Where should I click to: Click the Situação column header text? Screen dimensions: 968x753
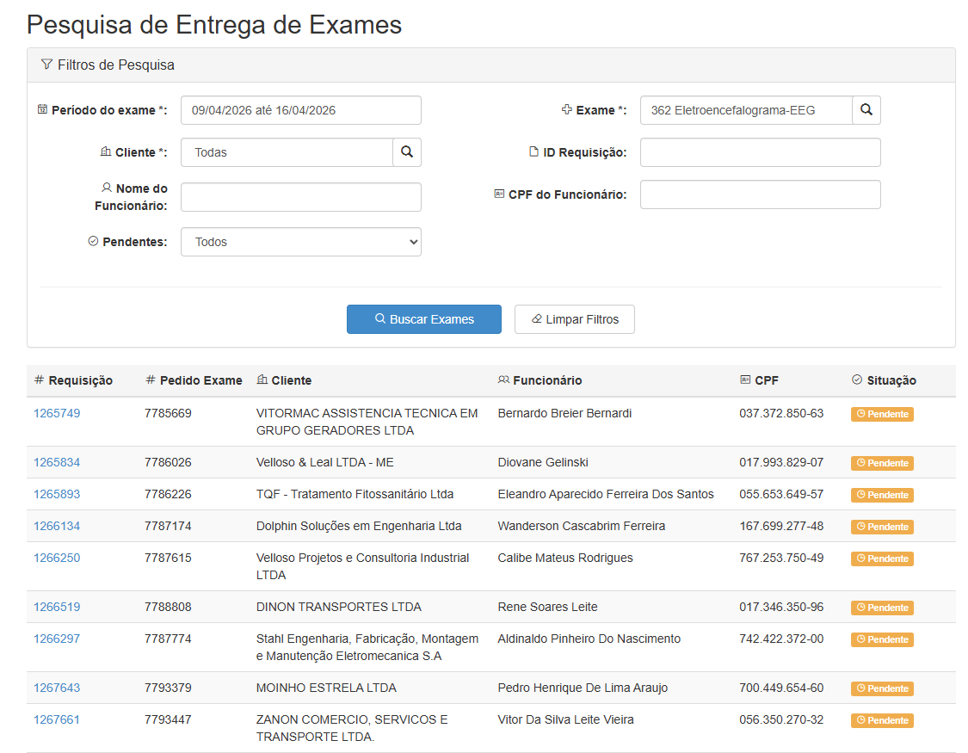891,380
